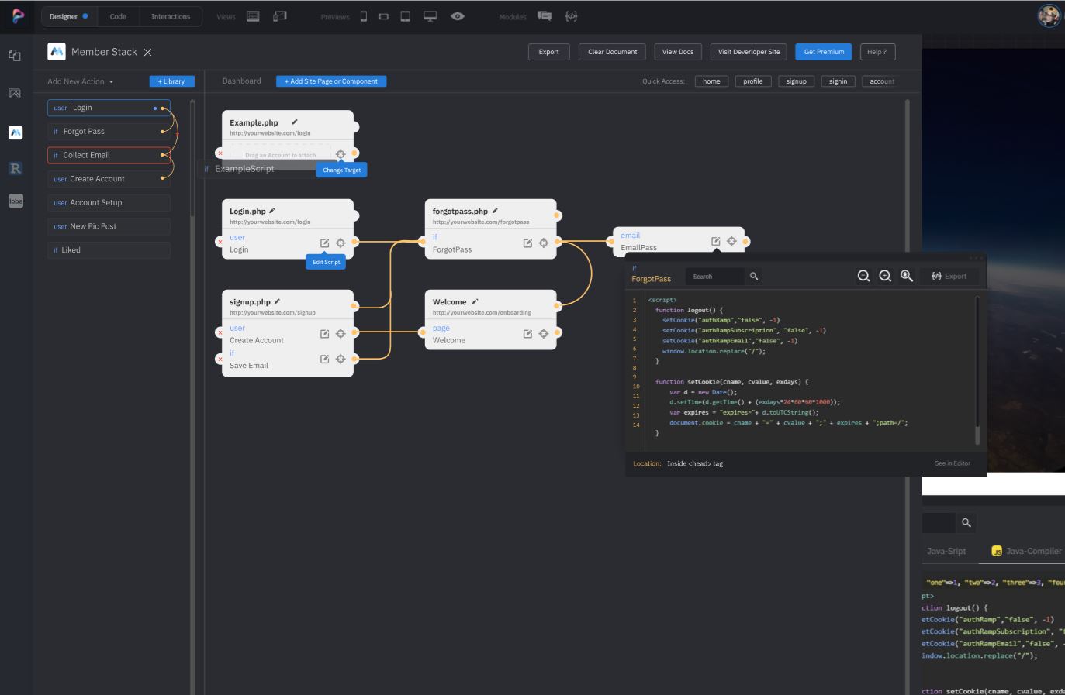Image resolution: width=1065 pixels, height=695 pixels.
Task: Select the Collect Email action in list
Action: (109, 155)
